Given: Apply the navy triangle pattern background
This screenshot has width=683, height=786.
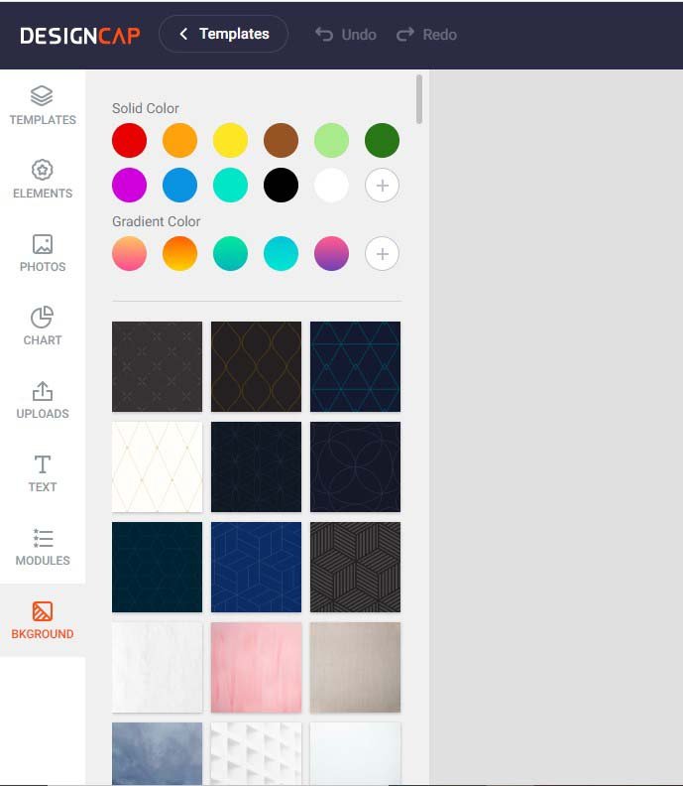Looking at the screenshot, I should coord(356,367).
